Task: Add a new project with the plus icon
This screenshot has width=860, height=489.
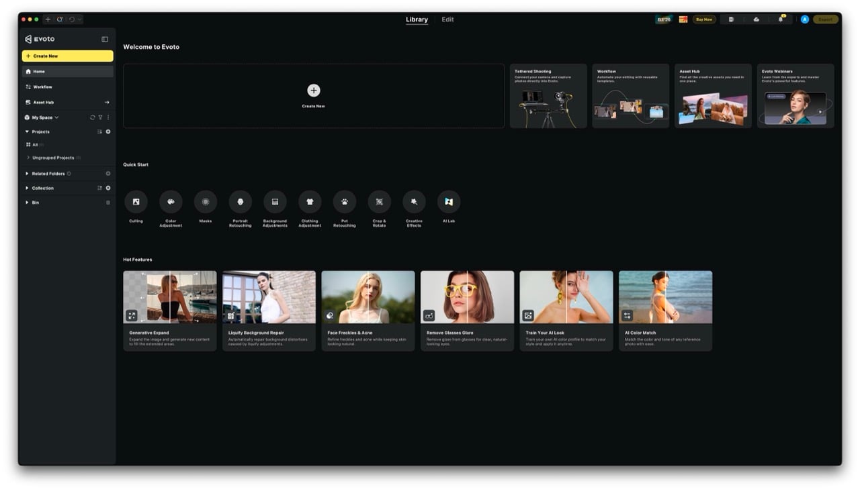Action: pos(108,131)
